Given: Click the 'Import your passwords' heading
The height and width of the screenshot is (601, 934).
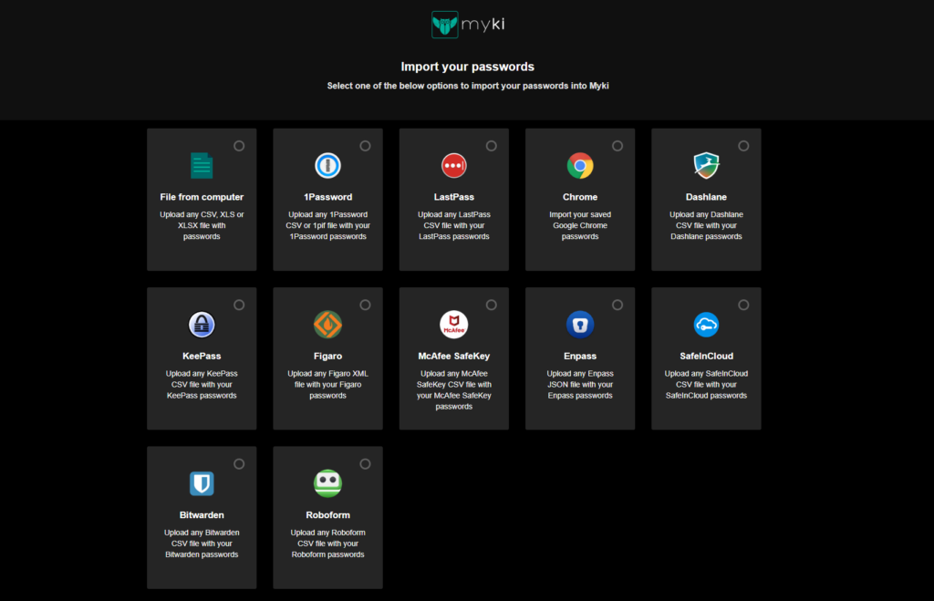Looking at the screenshot, I should 468,67.
